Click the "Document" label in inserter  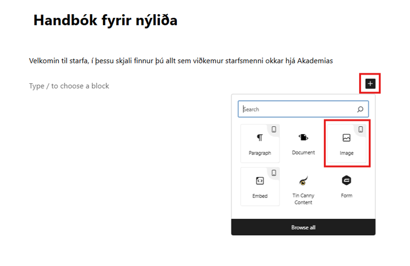tap(303, 152)
